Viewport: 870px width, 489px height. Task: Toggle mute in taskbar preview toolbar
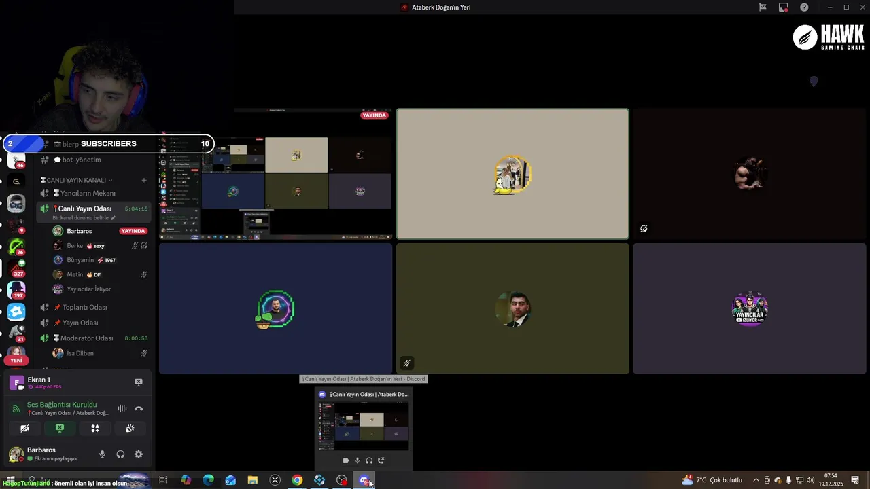[x=358, y=460]
